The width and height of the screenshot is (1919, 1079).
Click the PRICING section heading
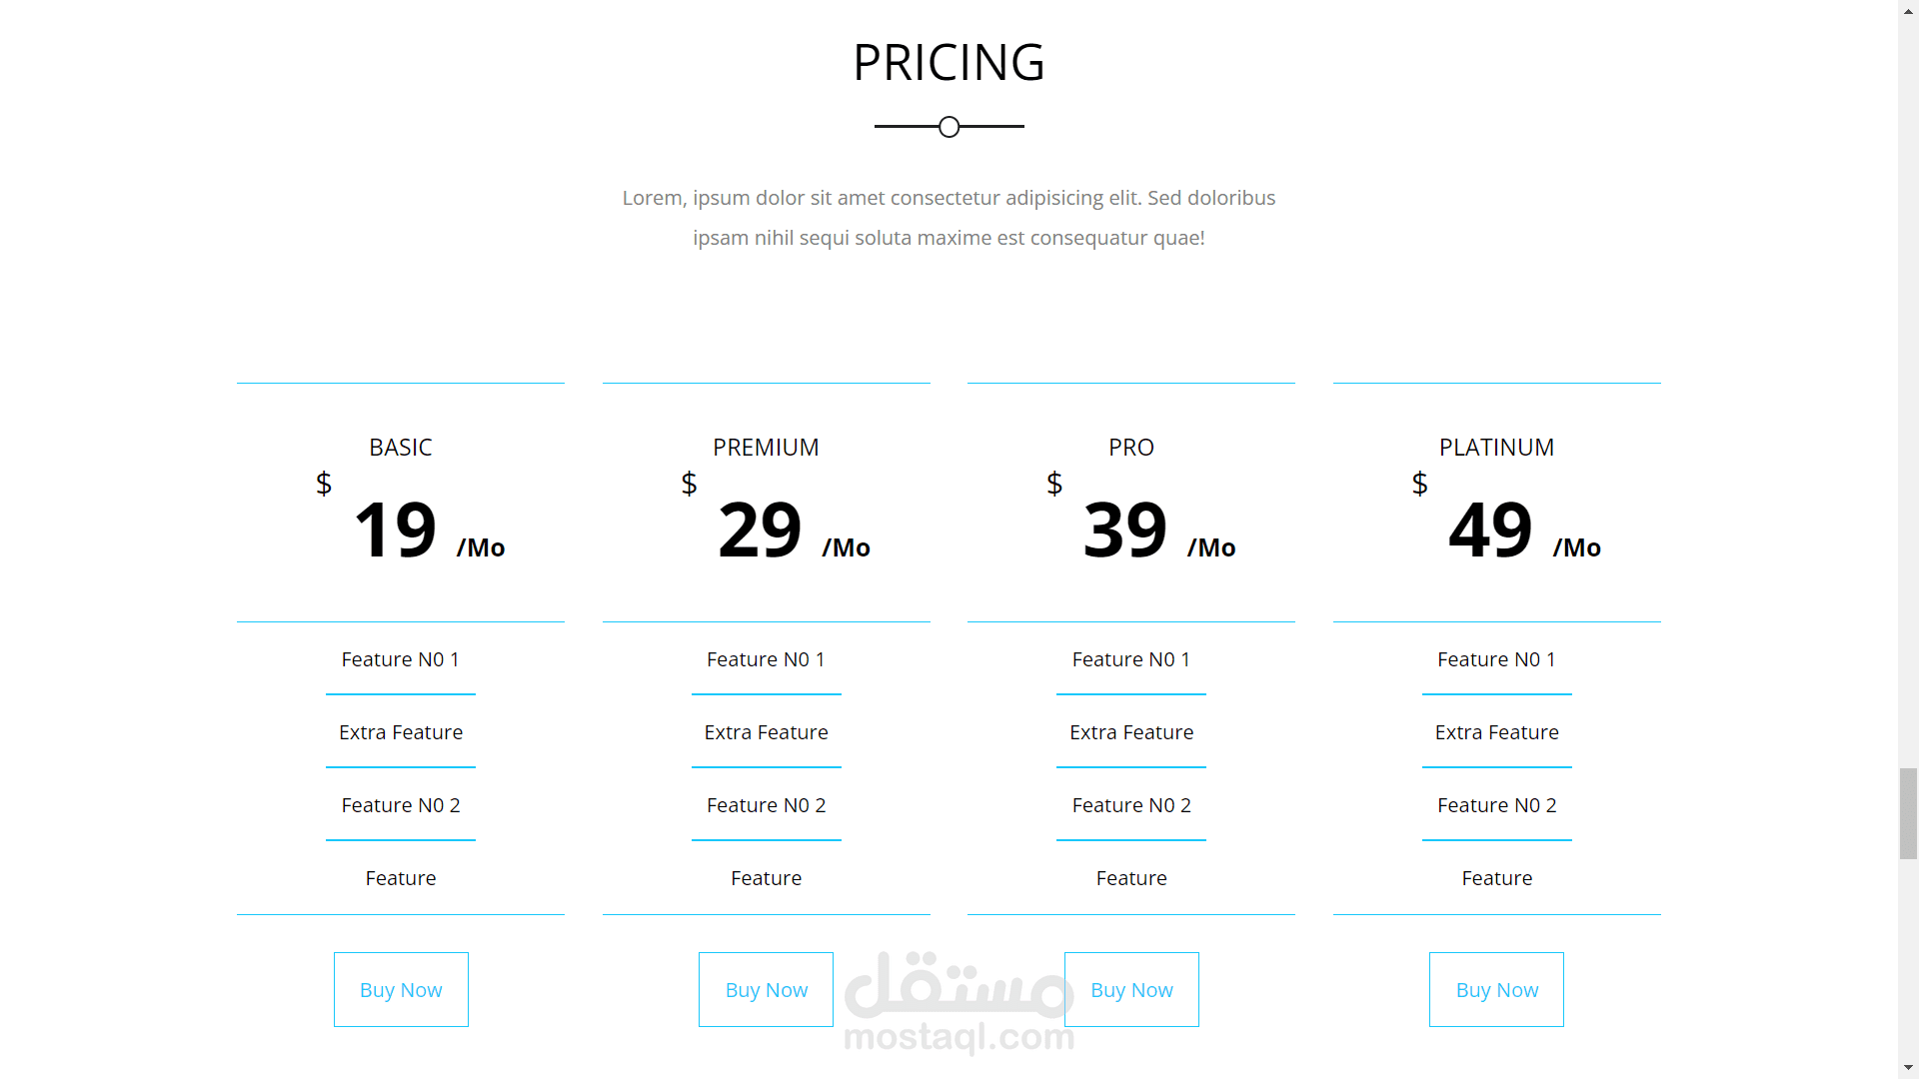[x=949, y=62]
